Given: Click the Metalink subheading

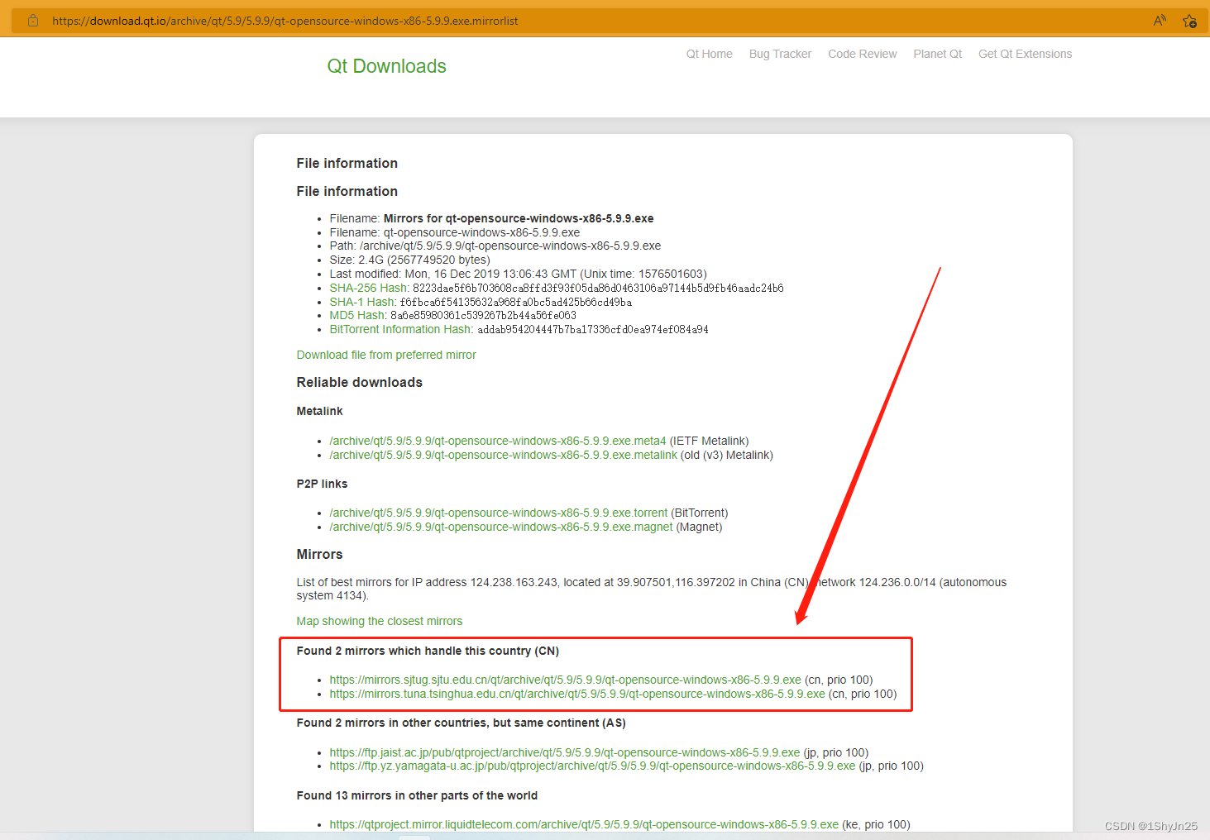Looking at the screenshot, I should 319,411.
